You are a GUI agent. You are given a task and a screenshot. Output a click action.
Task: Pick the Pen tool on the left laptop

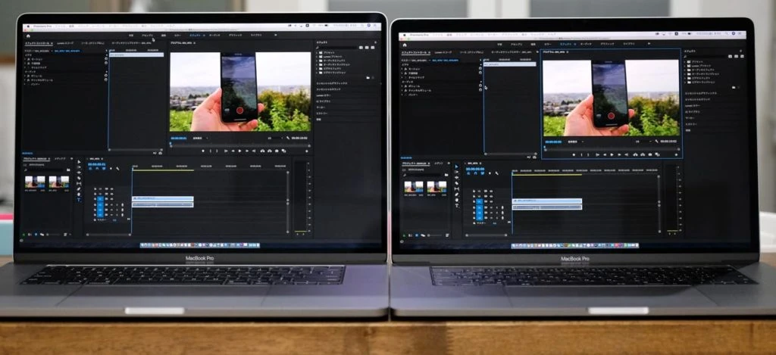[79, 189]
